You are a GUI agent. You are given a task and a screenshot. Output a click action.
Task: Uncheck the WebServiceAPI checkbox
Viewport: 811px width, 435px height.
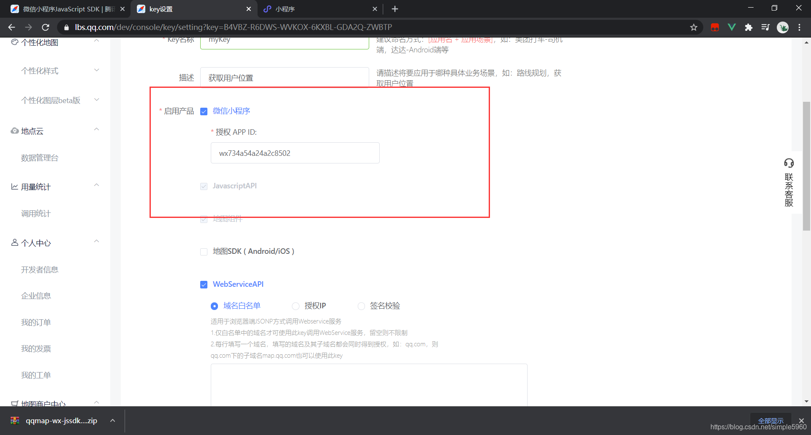[204, 285]
